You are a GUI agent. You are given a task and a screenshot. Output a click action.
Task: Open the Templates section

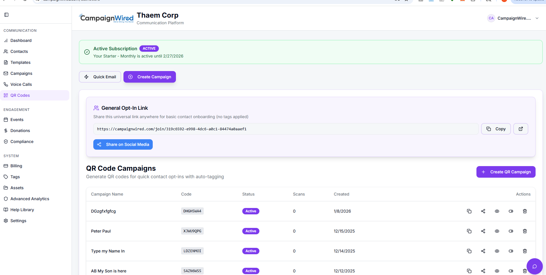34,62
